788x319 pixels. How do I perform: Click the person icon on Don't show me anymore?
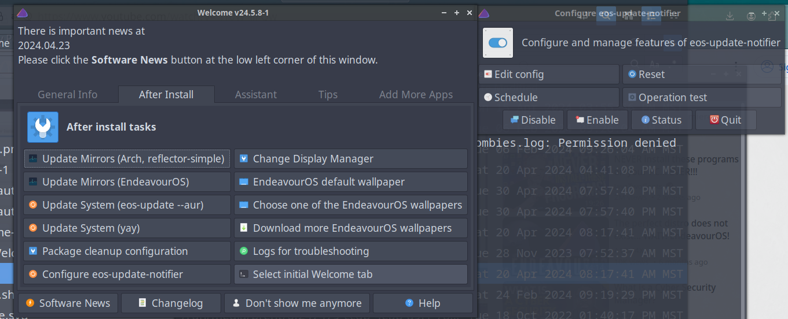point(236,303)
